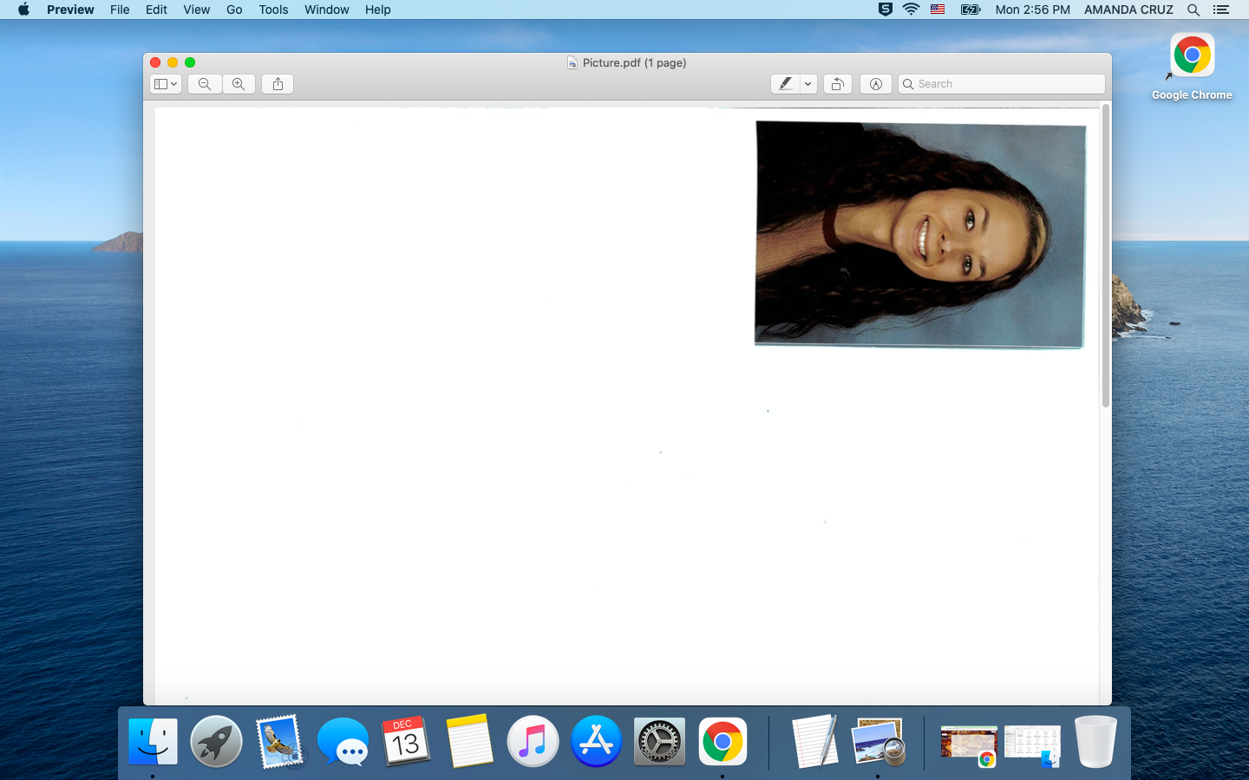
Task: Click the AMANDA CRUZ user menu
Action: tap(1128, 10)
